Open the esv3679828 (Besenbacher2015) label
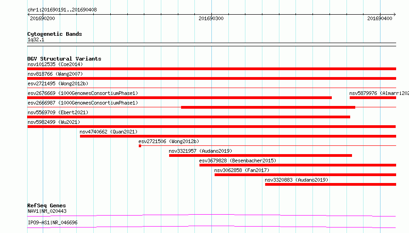409x233 pixels. pyautogui.click(x=238, y=161)
